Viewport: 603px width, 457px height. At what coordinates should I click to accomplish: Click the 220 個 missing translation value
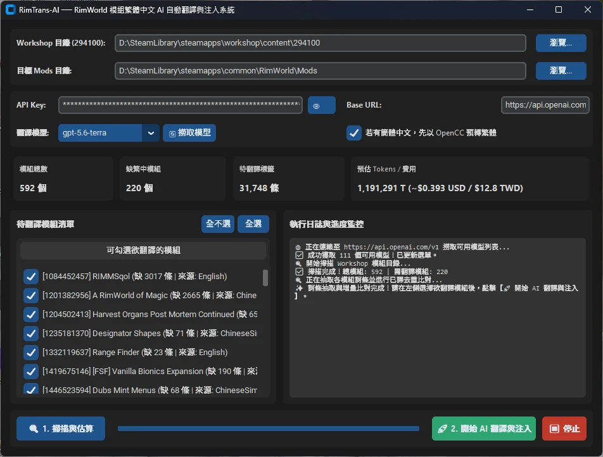(139, 188)
